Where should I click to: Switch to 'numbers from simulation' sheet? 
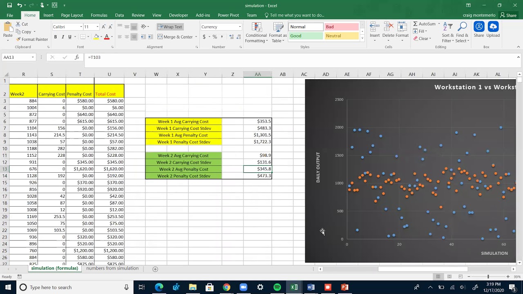coord(112,268)
